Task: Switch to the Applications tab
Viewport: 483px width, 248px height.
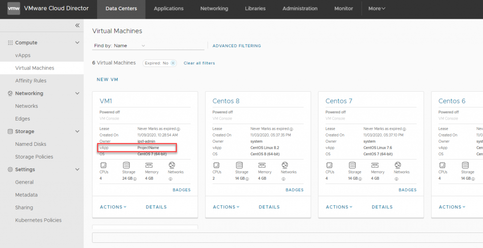Action: pyautogui.click(x=168, y=8)
